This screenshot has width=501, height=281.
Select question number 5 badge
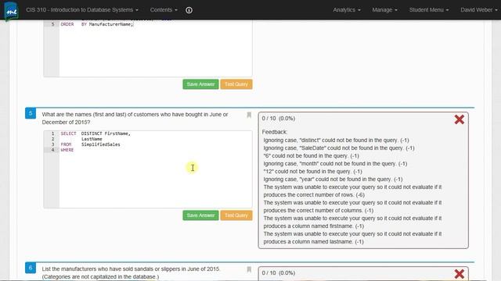[31, 113]
